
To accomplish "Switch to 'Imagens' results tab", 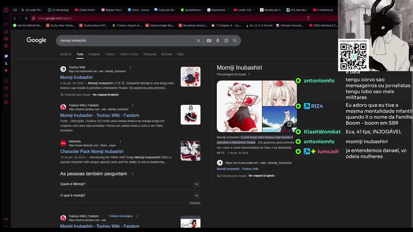I will [94, 54].
